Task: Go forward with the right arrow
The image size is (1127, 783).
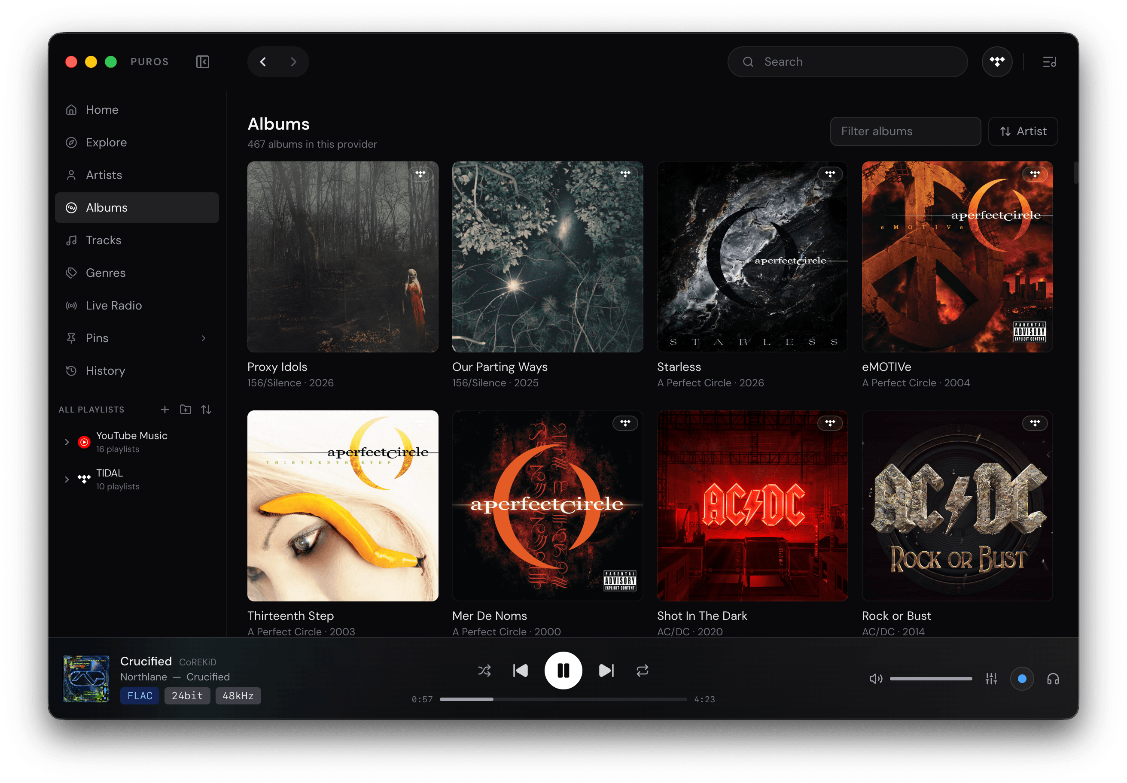Action: point(293,62)
